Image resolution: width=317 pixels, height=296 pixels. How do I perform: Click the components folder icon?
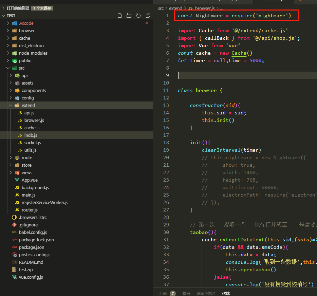coord(17,91)
